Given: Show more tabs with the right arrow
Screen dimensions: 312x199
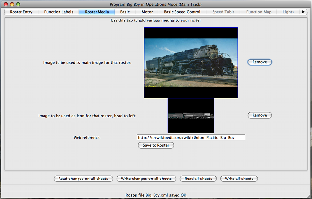Looking at the screenshot, I should click(x=303, y=12).
